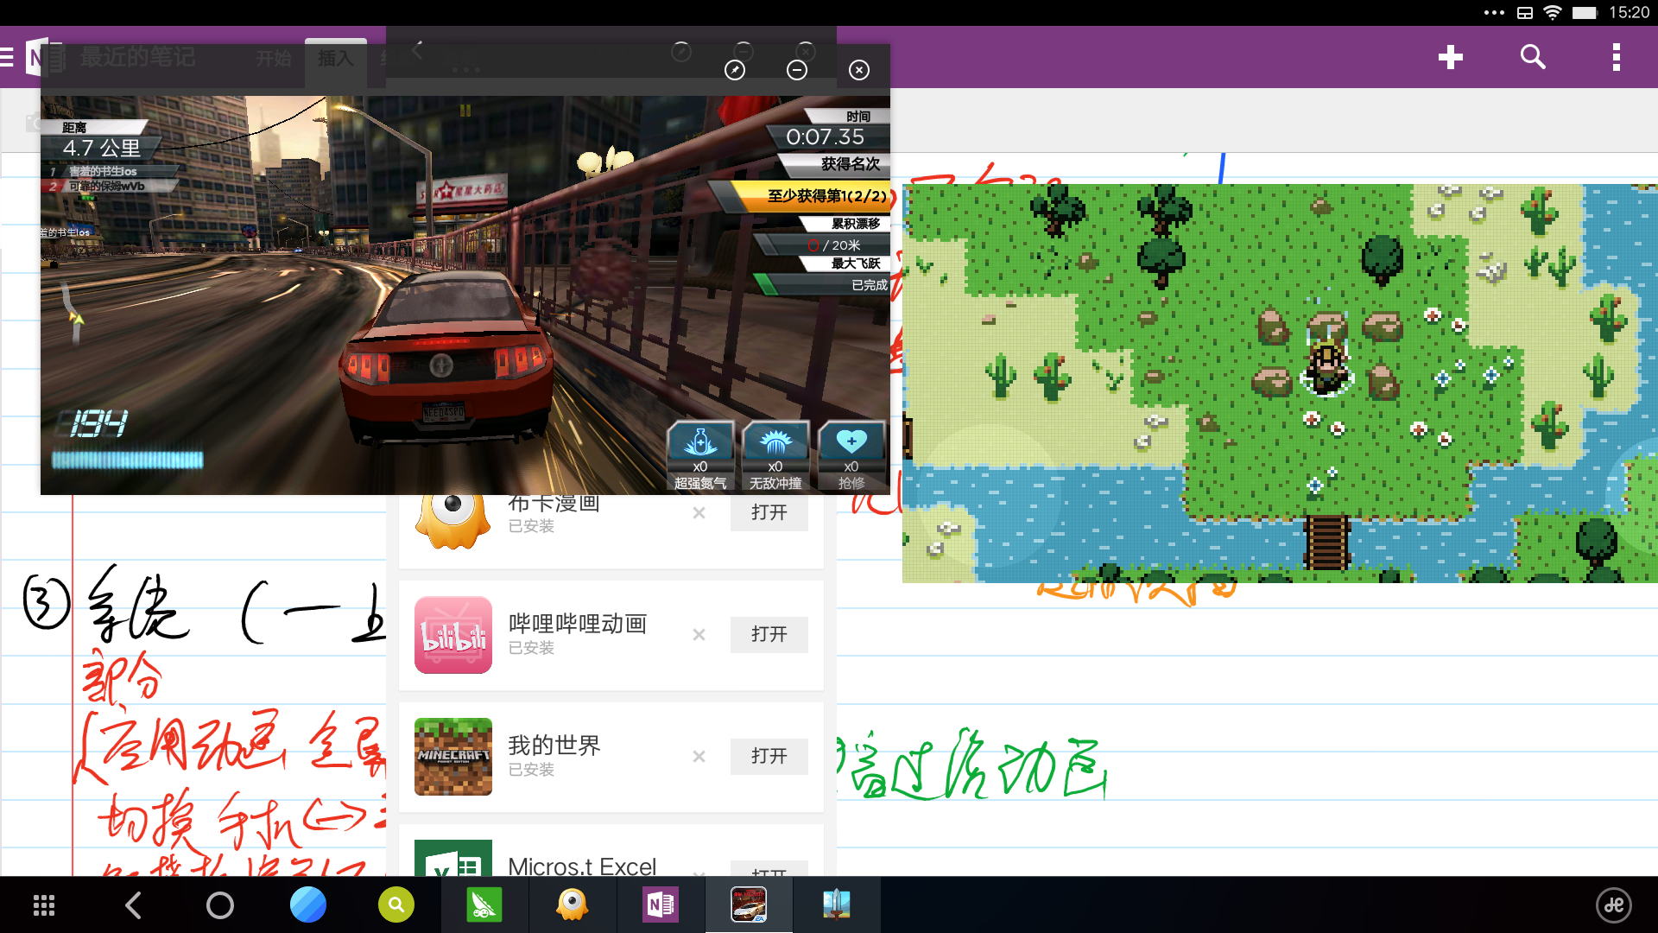Click the × beside 哔哩哔哩动画

pos(699,635)
